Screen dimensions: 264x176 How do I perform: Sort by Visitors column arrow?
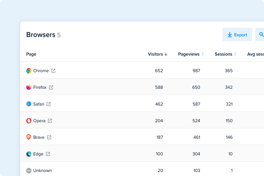click(166, 54)
